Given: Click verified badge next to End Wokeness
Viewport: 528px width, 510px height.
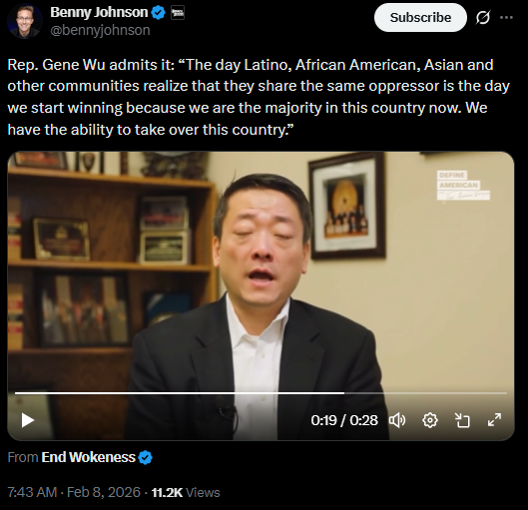Looking at the screenshot, I should (145, 457).
